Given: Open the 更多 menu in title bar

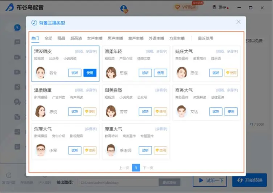Looking at the screenshot, I should [220, 7].
